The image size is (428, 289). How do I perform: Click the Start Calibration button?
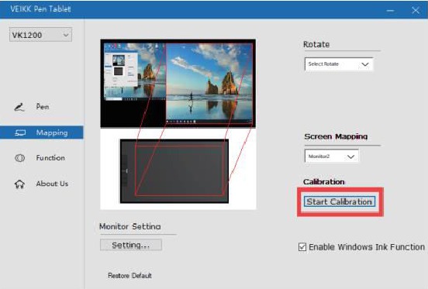[x=340, y=201]
